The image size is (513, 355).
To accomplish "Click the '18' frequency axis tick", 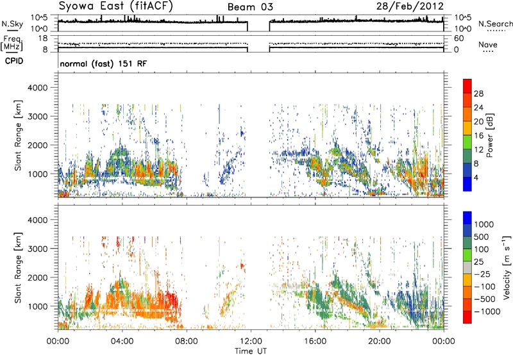I will (42, 38).
